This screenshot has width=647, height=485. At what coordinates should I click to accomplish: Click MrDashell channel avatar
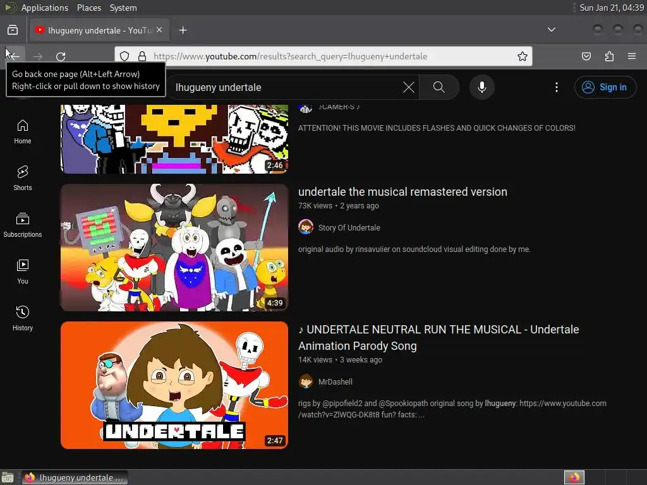coord(306,381)
